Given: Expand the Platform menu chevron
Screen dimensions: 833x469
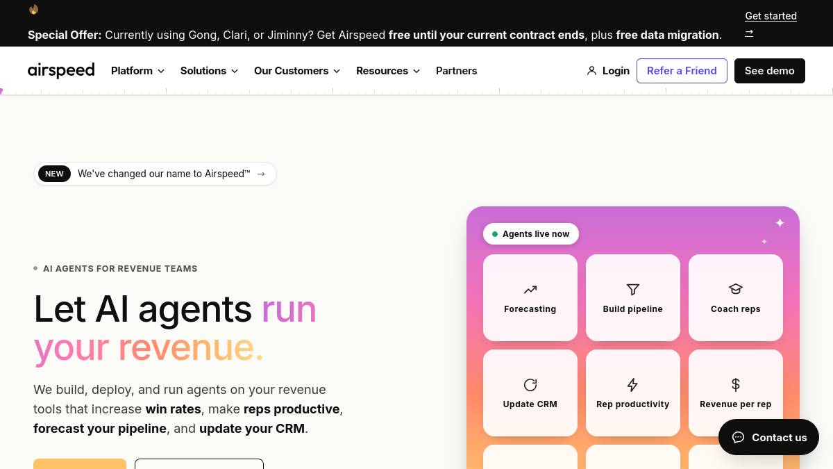Looking at the screenshot, I should coord(161,71).
